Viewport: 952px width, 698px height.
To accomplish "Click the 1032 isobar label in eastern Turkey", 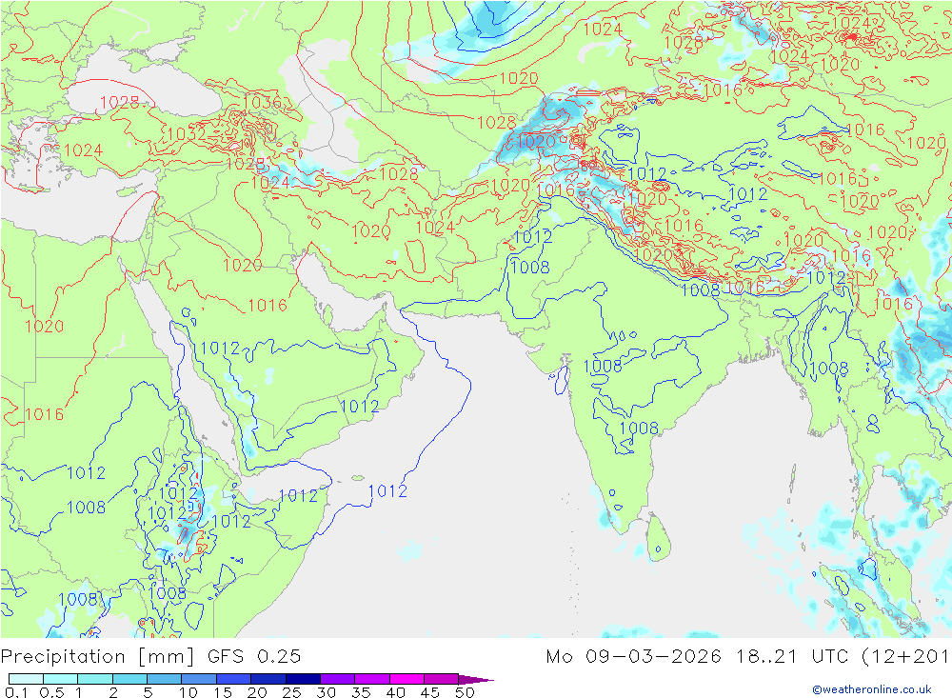I will click(x=187, y=134).
